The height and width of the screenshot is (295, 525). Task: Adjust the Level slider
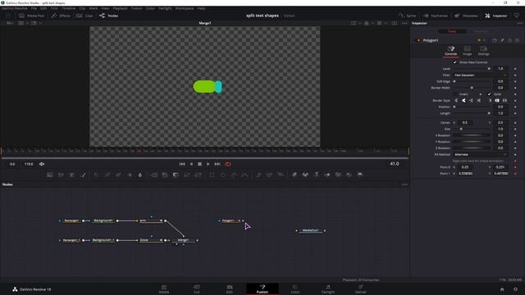click(x=472, y=69)
